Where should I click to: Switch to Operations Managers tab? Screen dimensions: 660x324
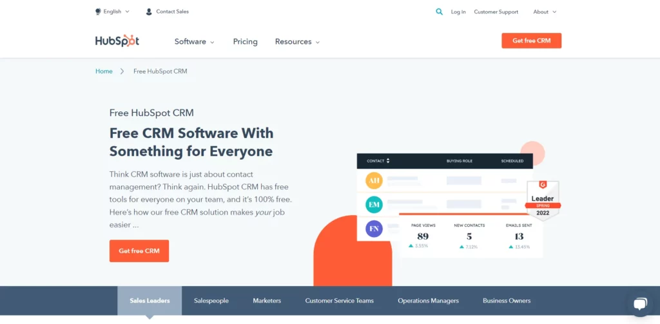[x=428, y=300]
